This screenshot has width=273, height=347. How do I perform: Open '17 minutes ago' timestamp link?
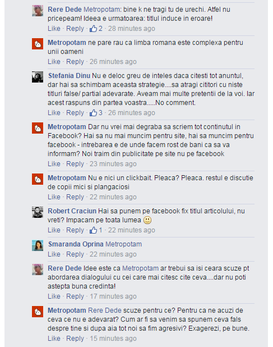113,296
